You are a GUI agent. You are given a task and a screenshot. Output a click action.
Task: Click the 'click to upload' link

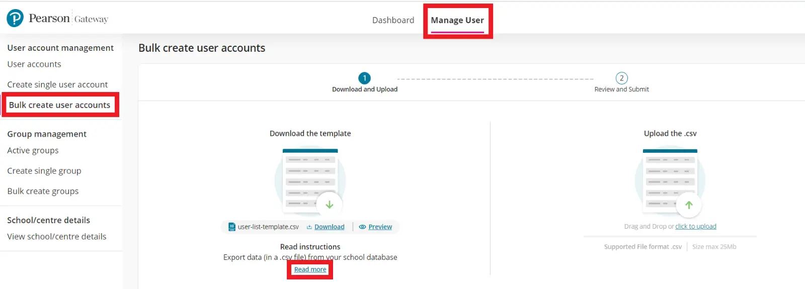tap(695, 227)
